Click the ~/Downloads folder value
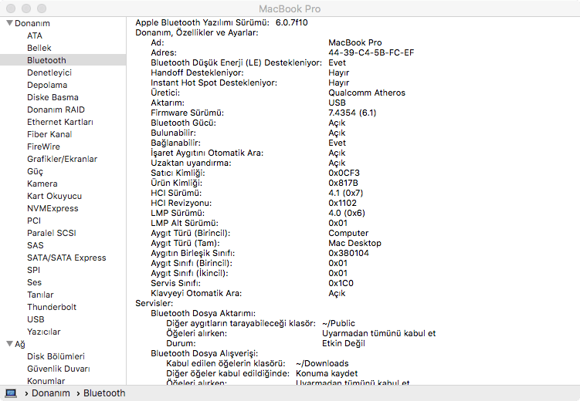Image resolution: width=580 pixels, height=401 pixels. 322,363
